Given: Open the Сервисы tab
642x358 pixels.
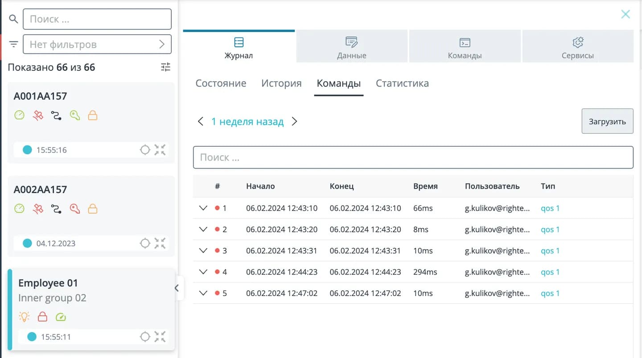Looking at the screenshot, I should click(x=578, y=46).
